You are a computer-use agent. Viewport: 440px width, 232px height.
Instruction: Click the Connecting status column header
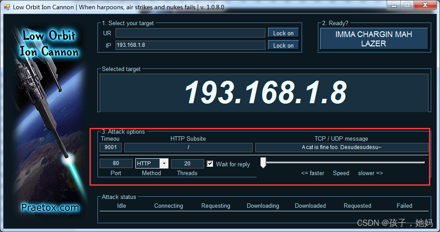coord(169,206)
